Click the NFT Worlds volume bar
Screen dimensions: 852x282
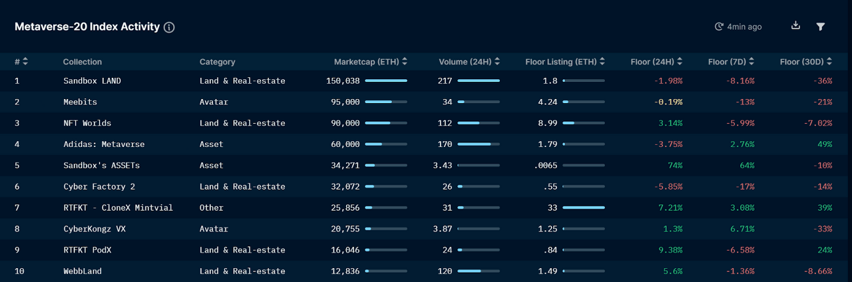[479, 123]
